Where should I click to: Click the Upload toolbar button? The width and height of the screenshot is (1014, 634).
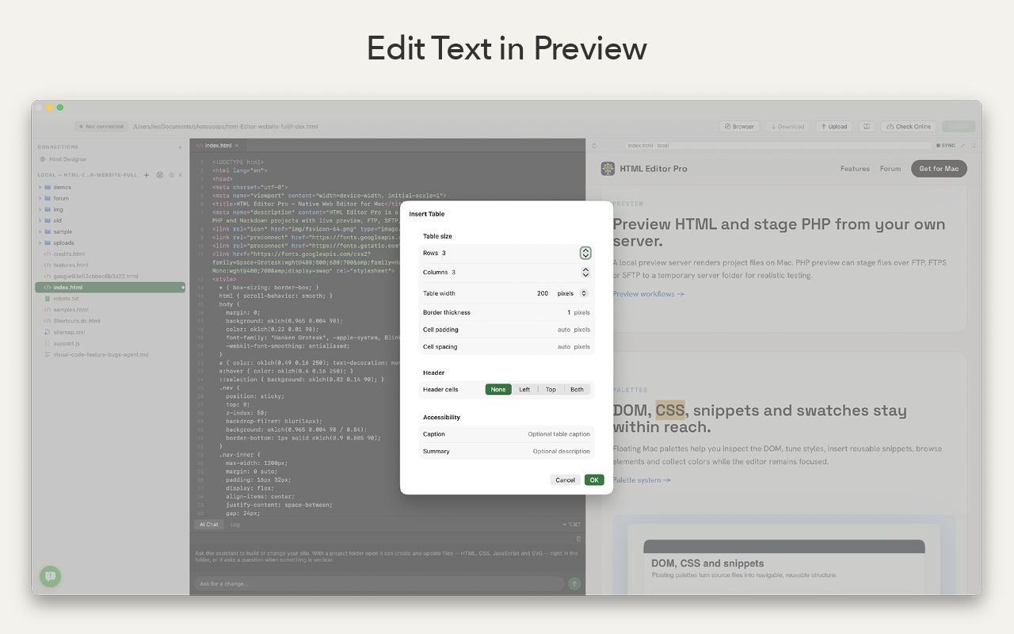pos(834,127)
